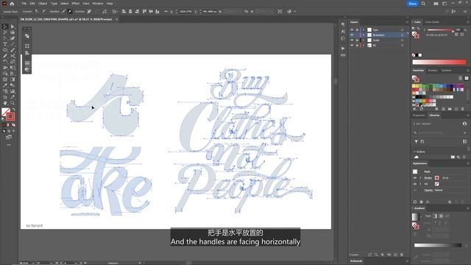Screen dimensions: 471x265
Task: Click the Home icon in the top bar
Action: [12, 4]
